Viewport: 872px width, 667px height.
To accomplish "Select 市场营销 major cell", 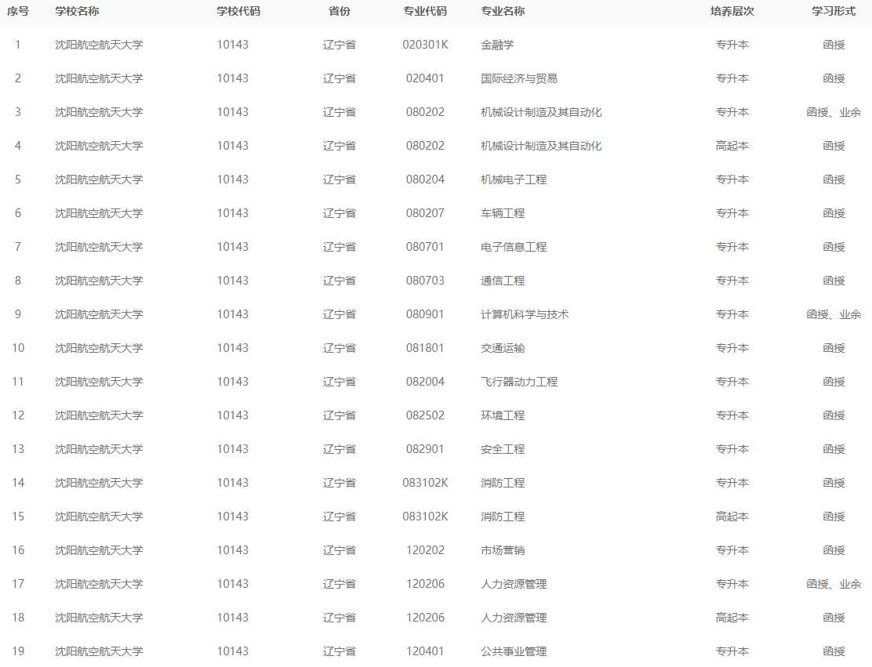I will pyautogui.click(x=503, y=550).
